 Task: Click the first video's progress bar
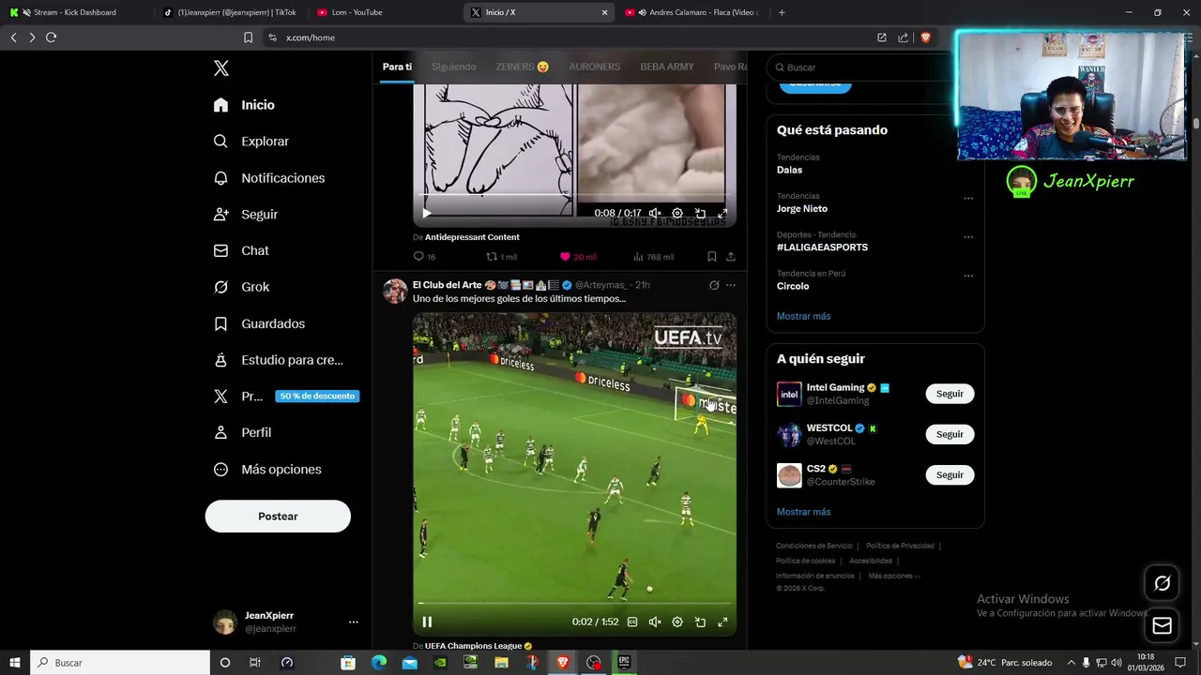tap(574, 195)
